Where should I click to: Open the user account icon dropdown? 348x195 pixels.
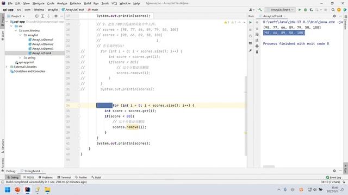[252, 10]
